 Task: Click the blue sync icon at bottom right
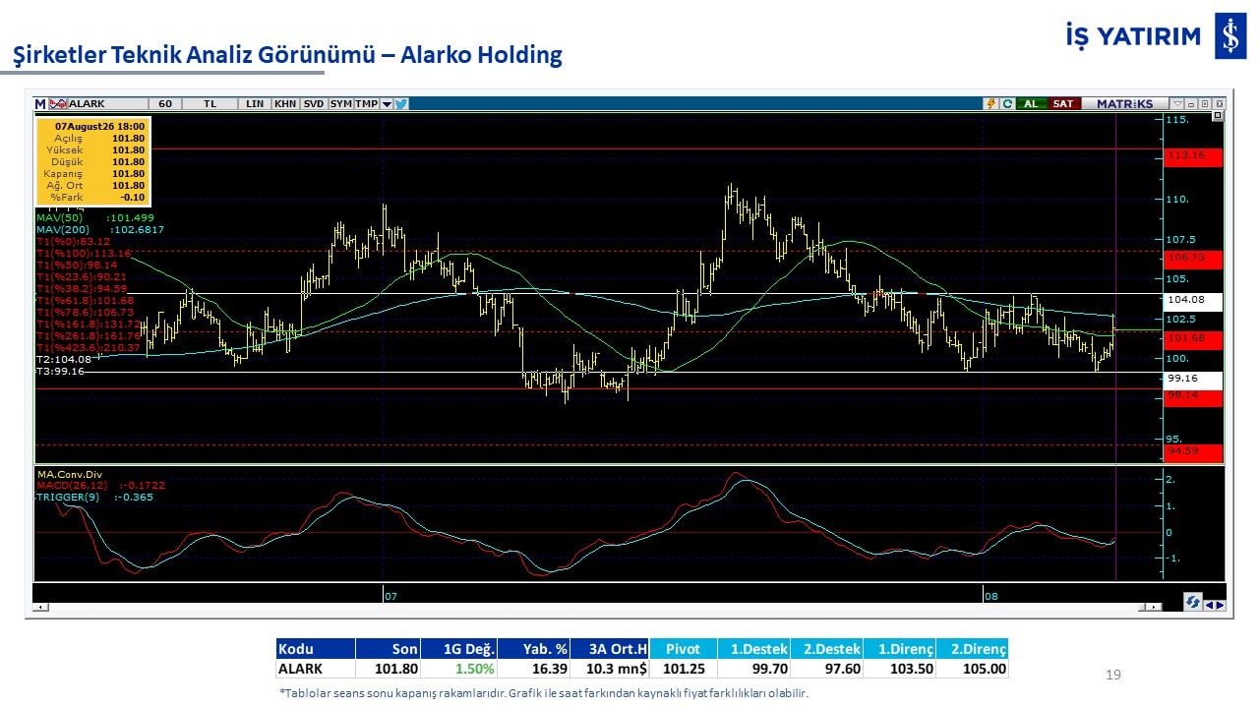point(1192,602)
